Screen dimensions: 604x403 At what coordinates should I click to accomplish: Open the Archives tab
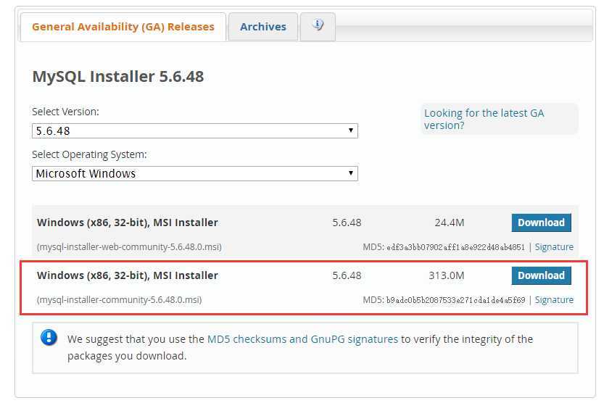pos(262,27)
